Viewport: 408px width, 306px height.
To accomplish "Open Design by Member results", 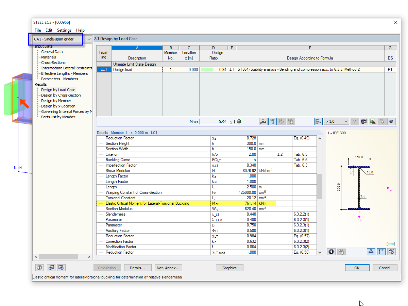I will [56, 101].
